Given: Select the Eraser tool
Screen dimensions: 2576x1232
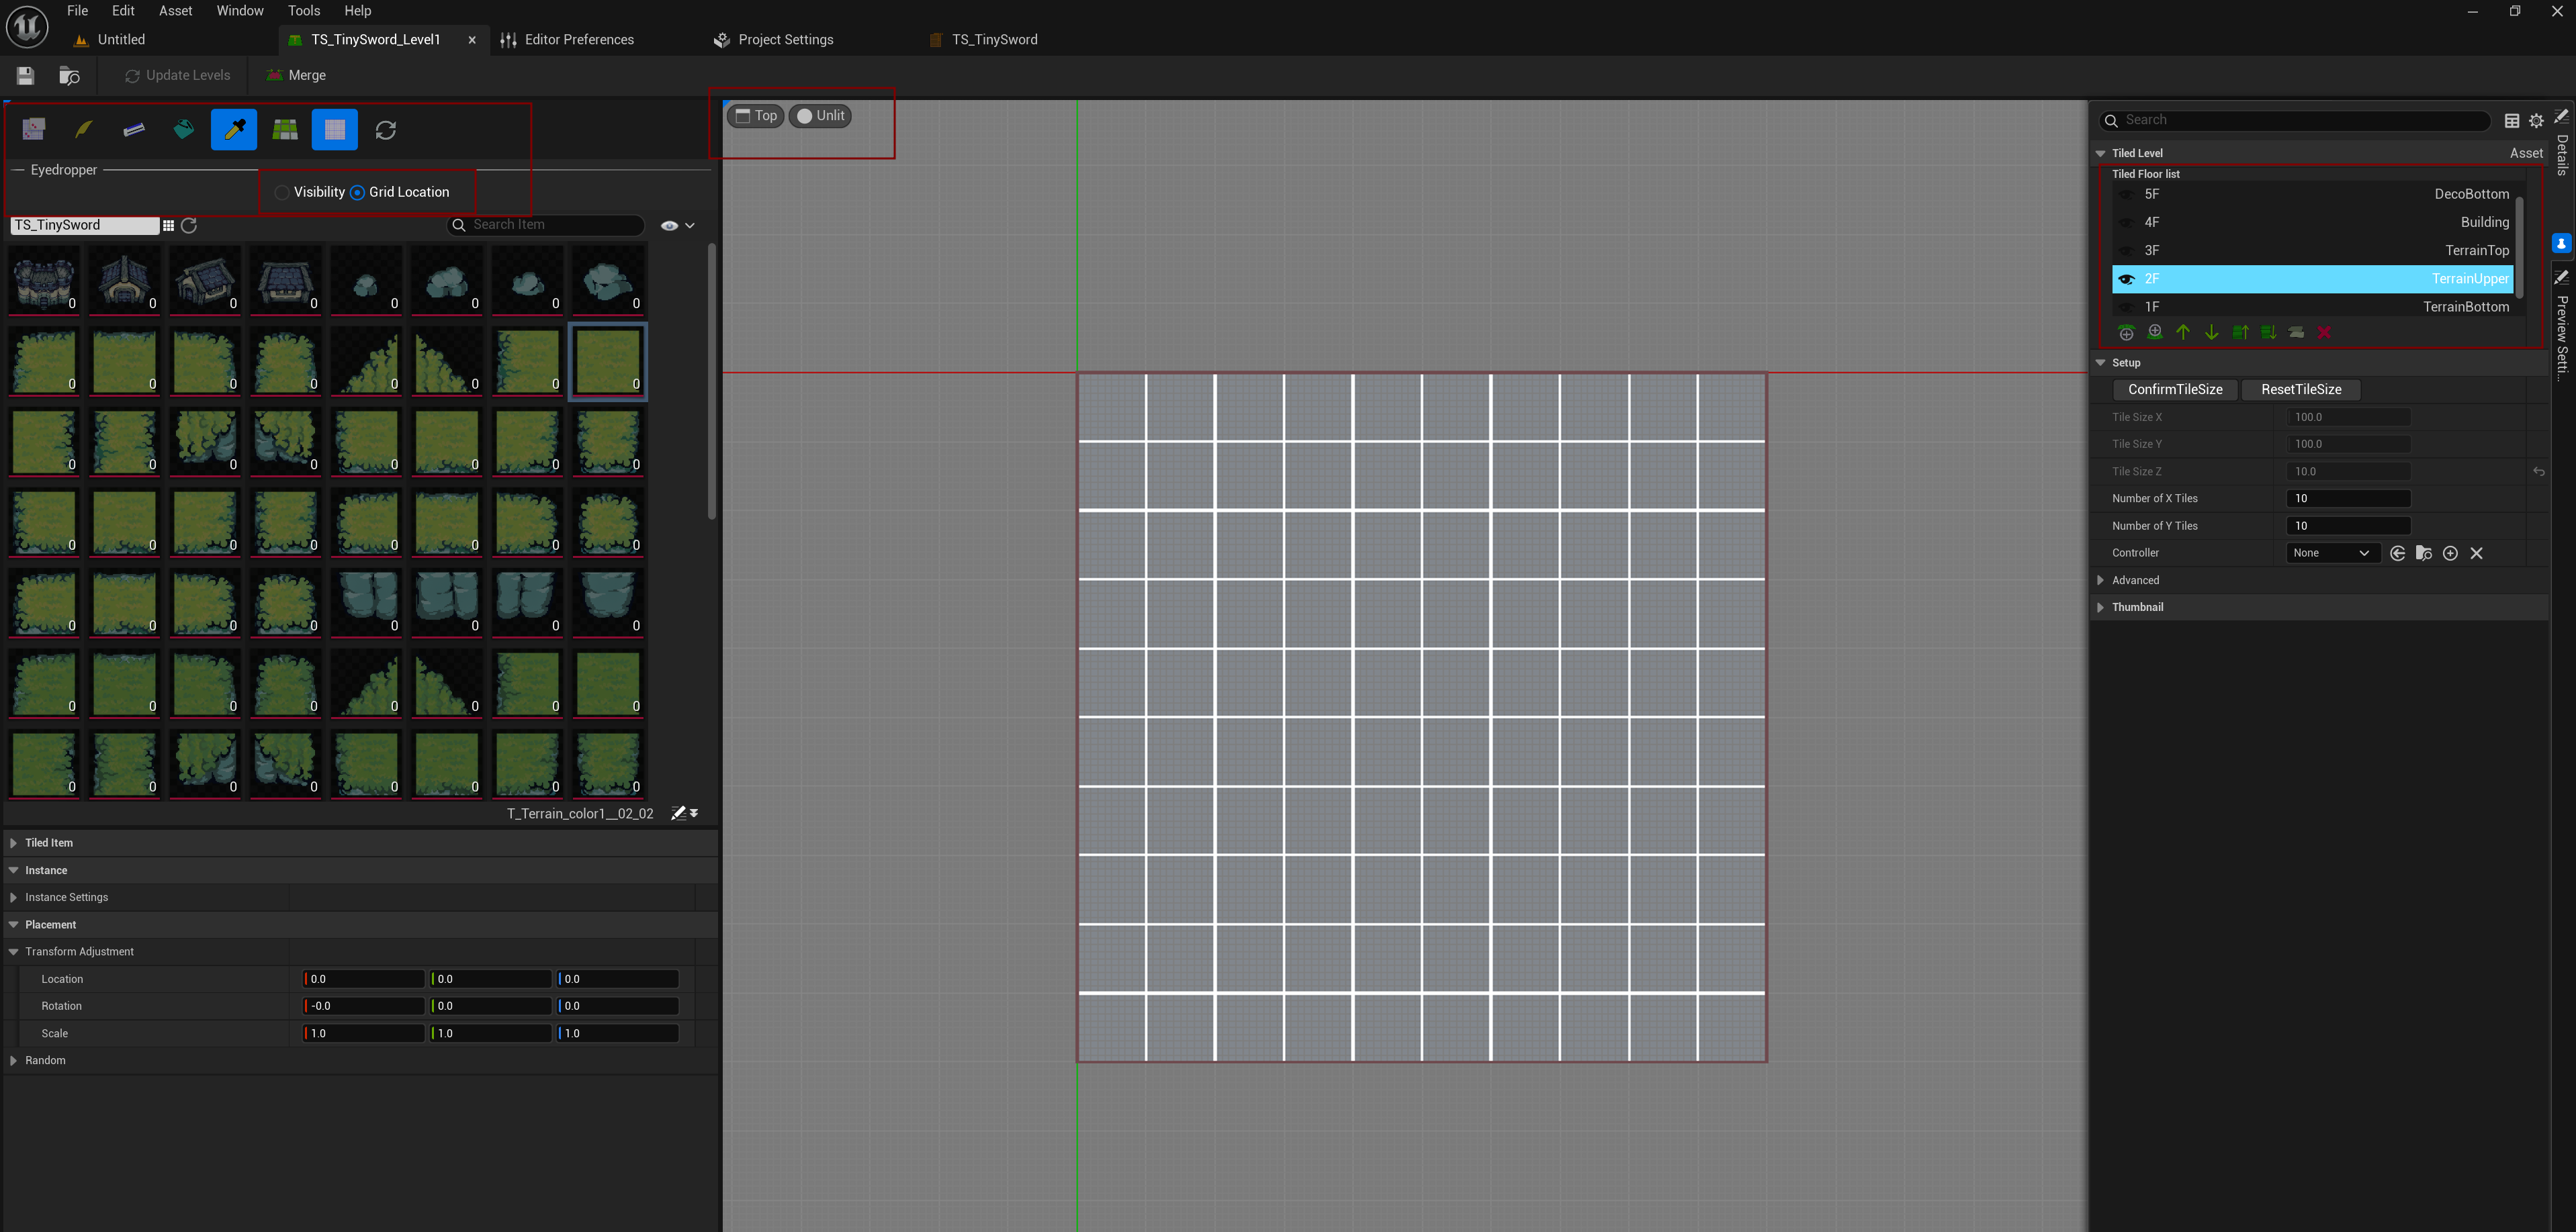Looking at the screenshot, I should point(134,129).
